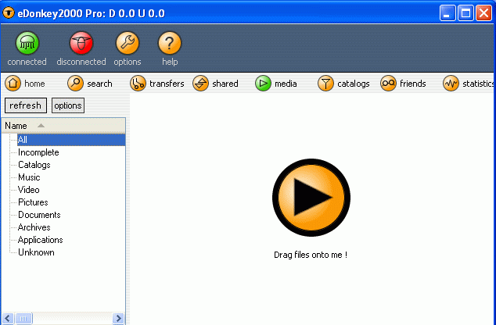
Task: Select the Video category
Action: tap(29, 190)
